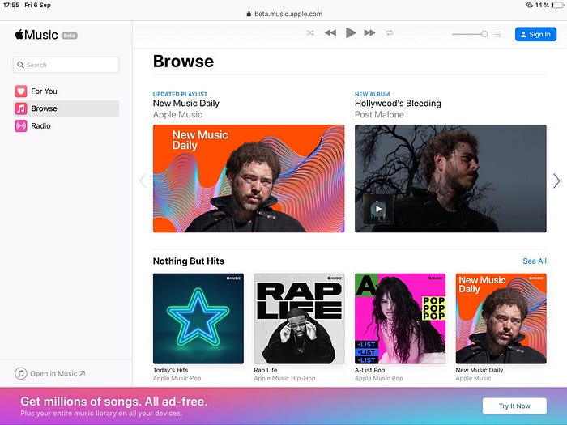567x425 pixels.
Task: Click the status bar connectivity icon beside the battery
Action: (530, 5)
